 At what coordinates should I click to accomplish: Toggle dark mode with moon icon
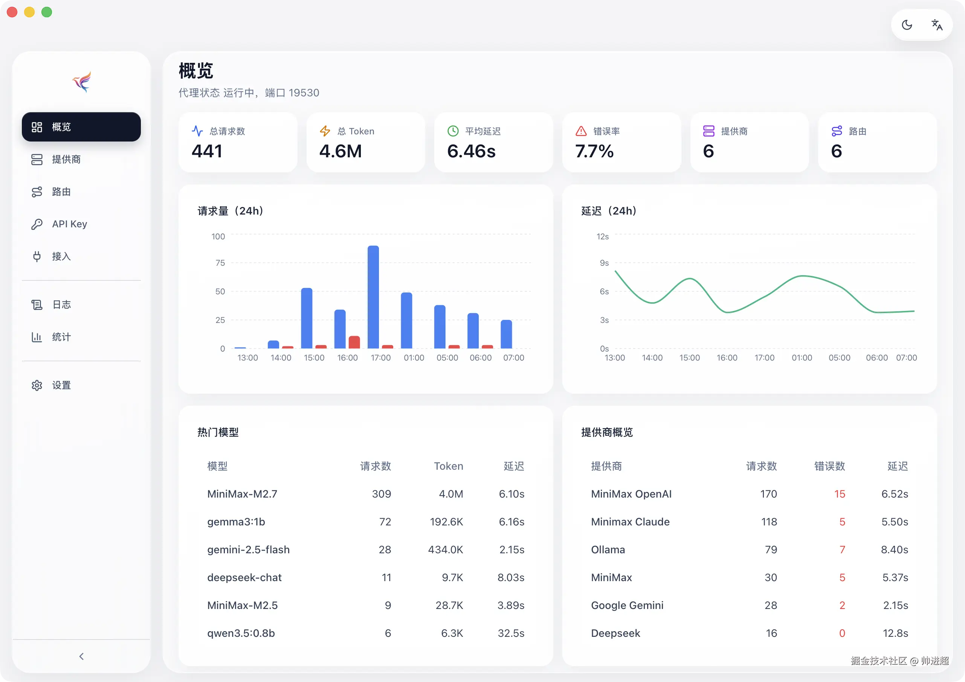(x=907, y=25)
